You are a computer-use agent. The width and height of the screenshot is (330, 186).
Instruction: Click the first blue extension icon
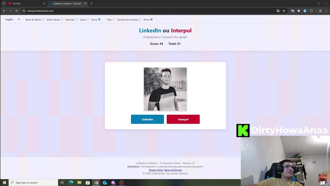coord(292,11)
